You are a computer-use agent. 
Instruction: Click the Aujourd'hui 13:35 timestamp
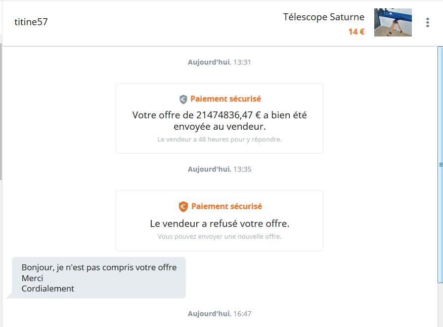pos(220,169)
